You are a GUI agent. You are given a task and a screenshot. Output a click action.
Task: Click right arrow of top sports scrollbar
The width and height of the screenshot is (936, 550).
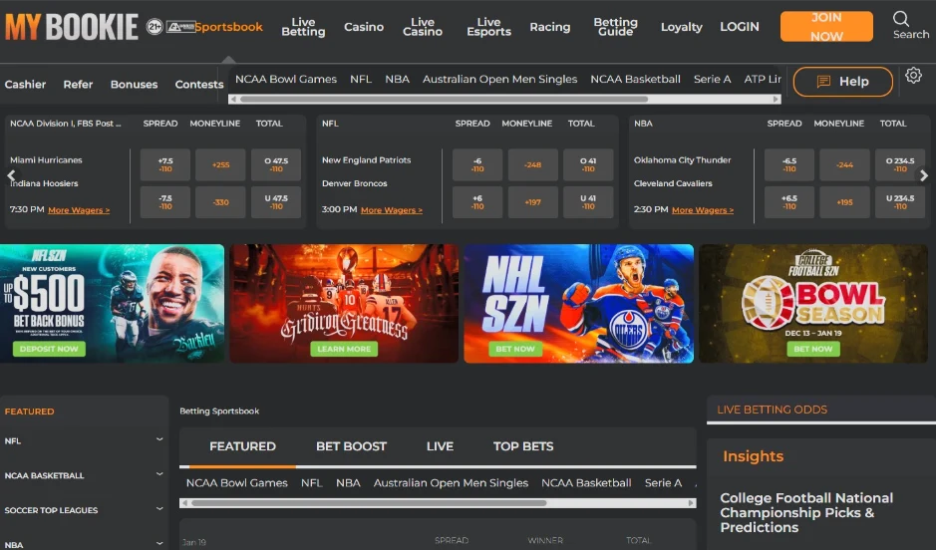pyautogui.click(x=777, y=100)
